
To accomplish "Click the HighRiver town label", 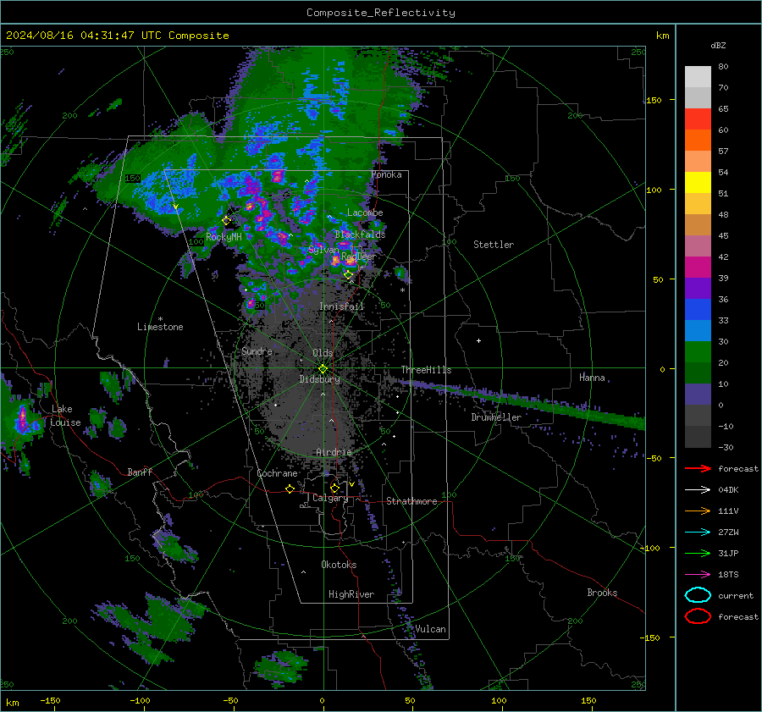I will 351,594.
